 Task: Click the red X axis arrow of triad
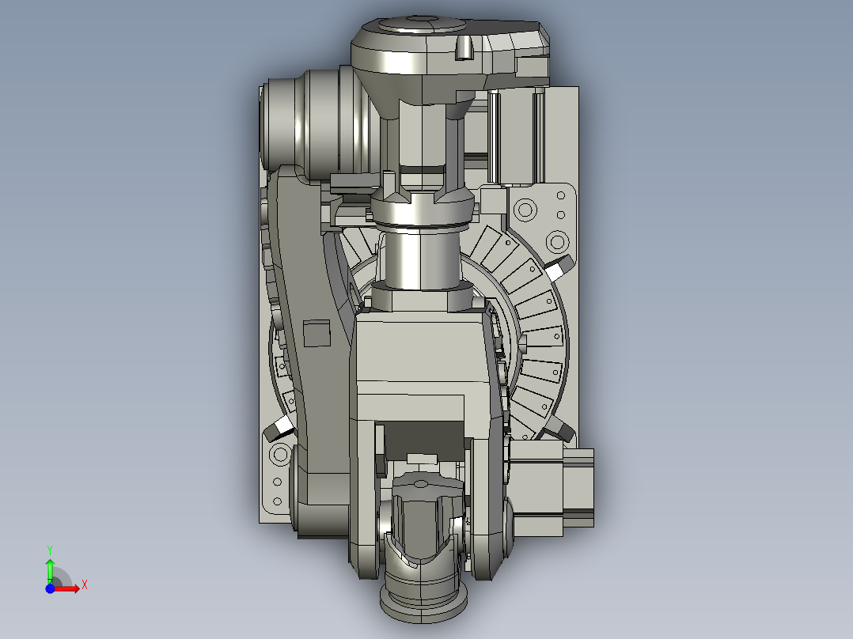[66, 588]
